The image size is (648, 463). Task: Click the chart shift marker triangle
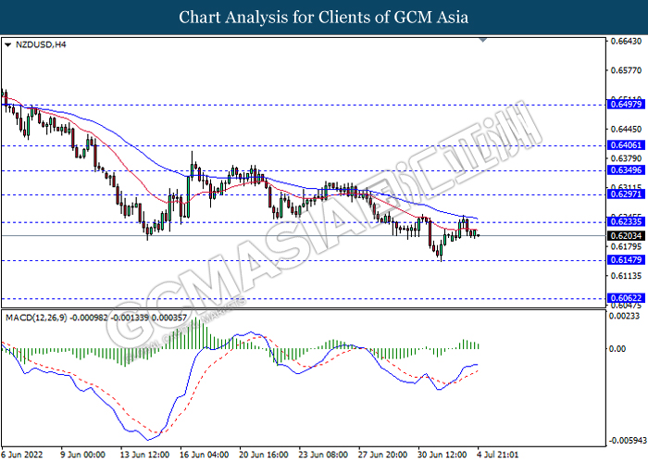pos(482,40)
